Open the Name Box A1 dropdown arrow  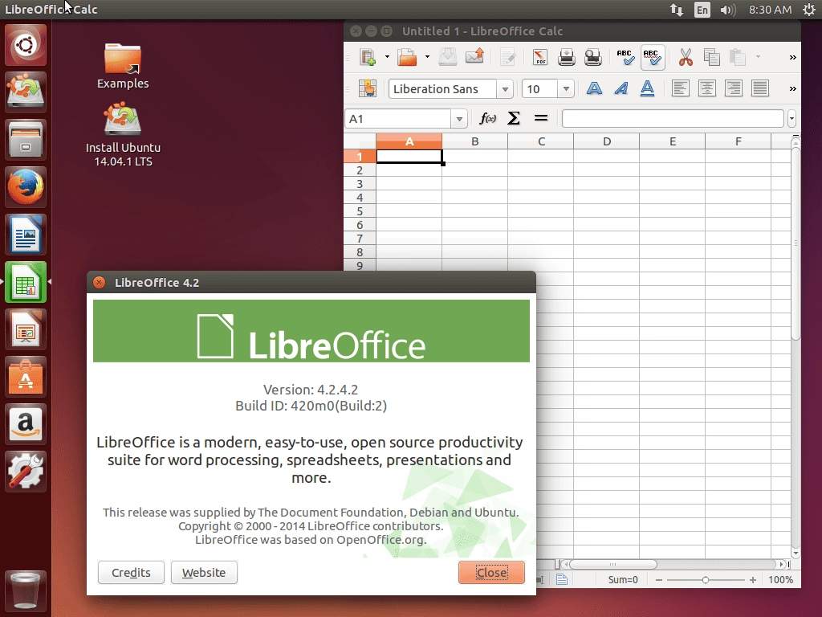coord(458,119)
